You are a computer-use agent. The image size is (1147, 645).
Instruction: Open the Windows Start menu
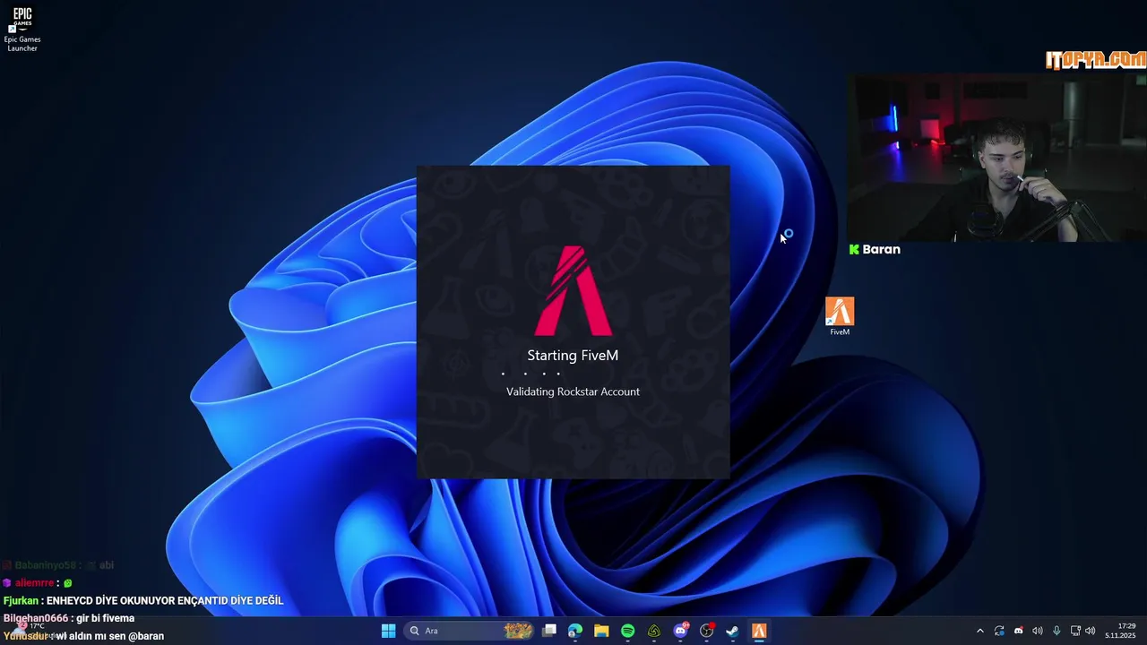tap(388, 631)
